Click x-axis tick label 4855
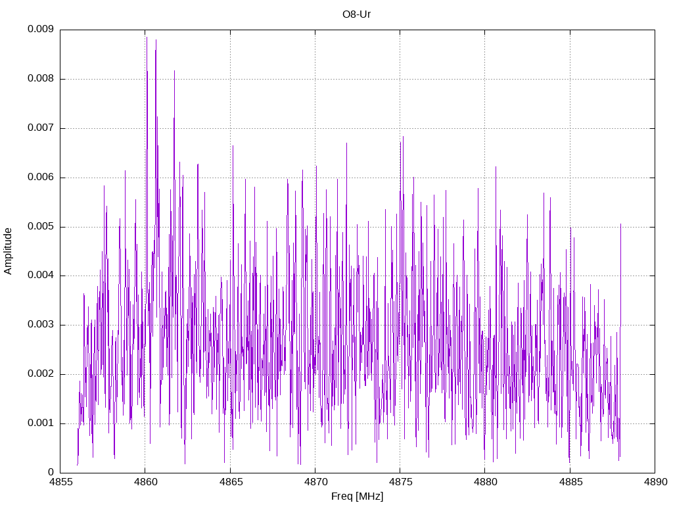The image size is (673, 505). [61, 482]
